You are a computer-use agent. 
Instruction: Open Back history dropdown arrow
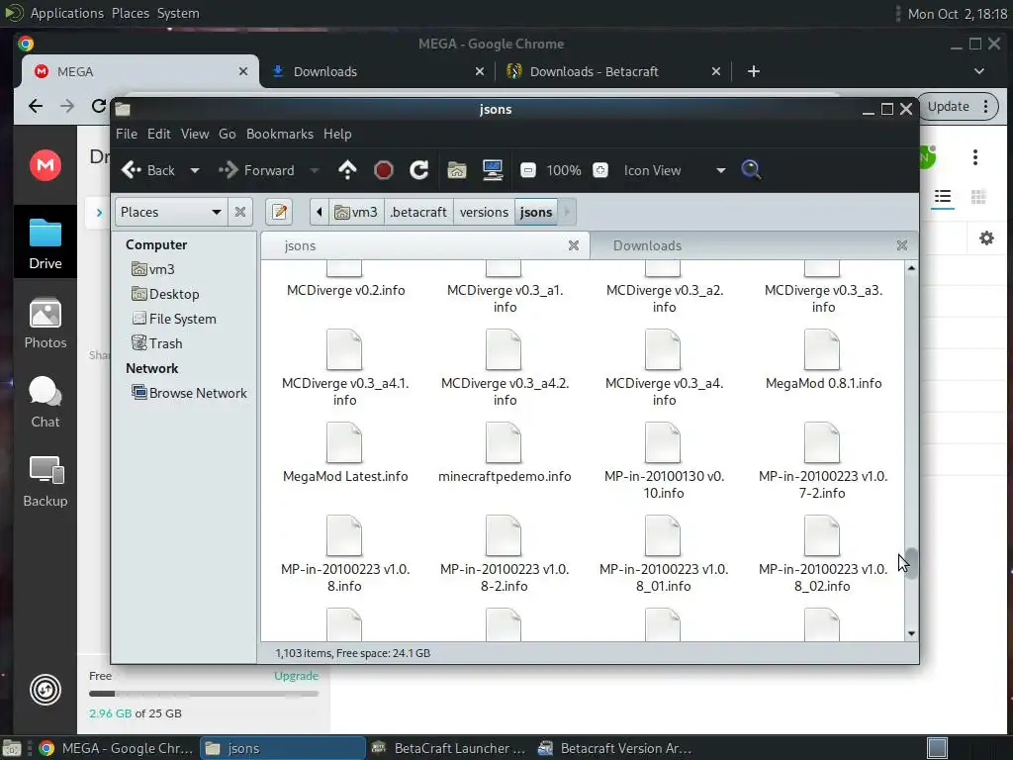point(195,170)
